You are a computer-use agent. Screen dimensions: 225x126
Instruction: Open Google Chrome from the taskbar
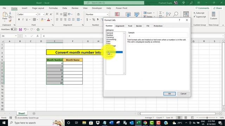click(x=145, y=123)
